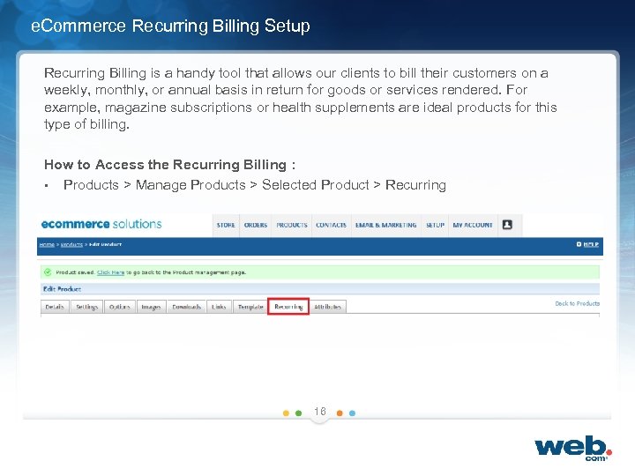Open the MY ACCOUNT menu
This screenshot has width=635, height=476.
473,225
